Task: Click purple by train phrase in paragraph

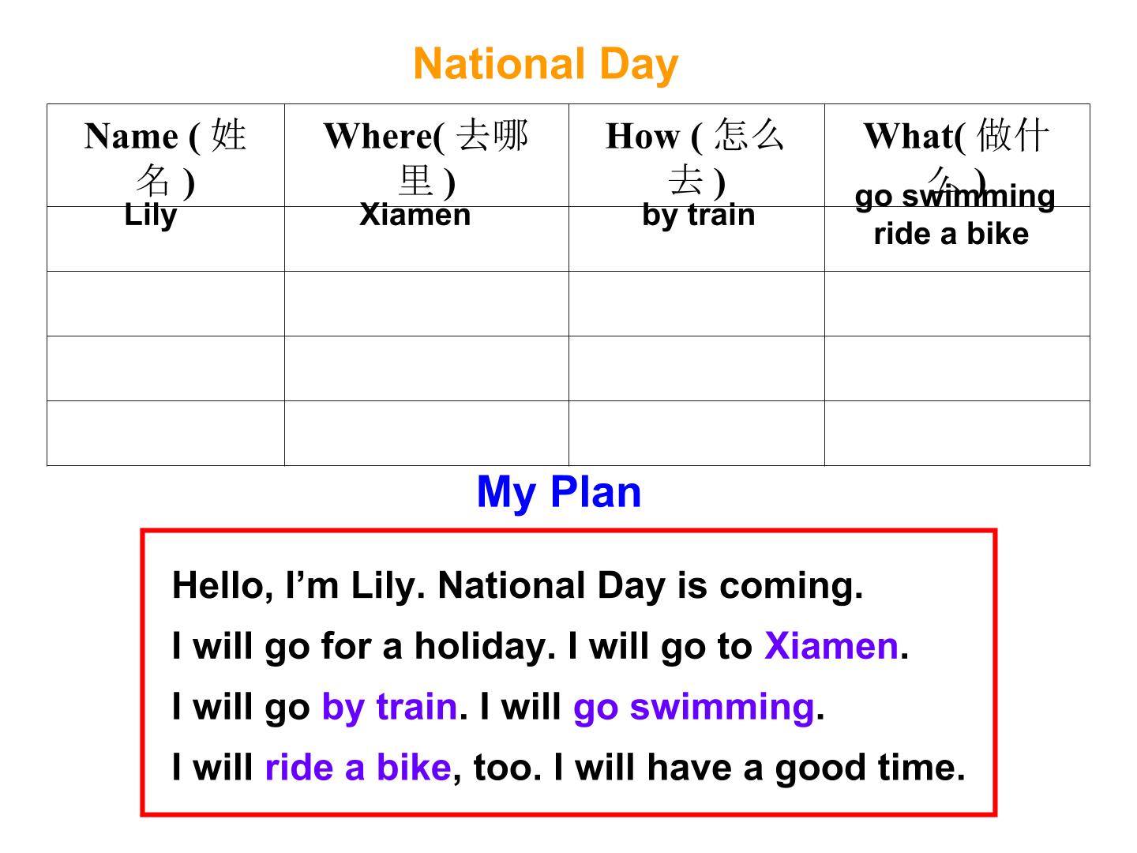Action: click(x=389, y=707)
